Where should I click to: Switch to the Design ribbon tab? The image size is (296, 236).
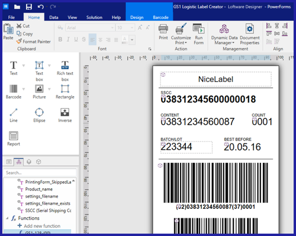(137, 17)
